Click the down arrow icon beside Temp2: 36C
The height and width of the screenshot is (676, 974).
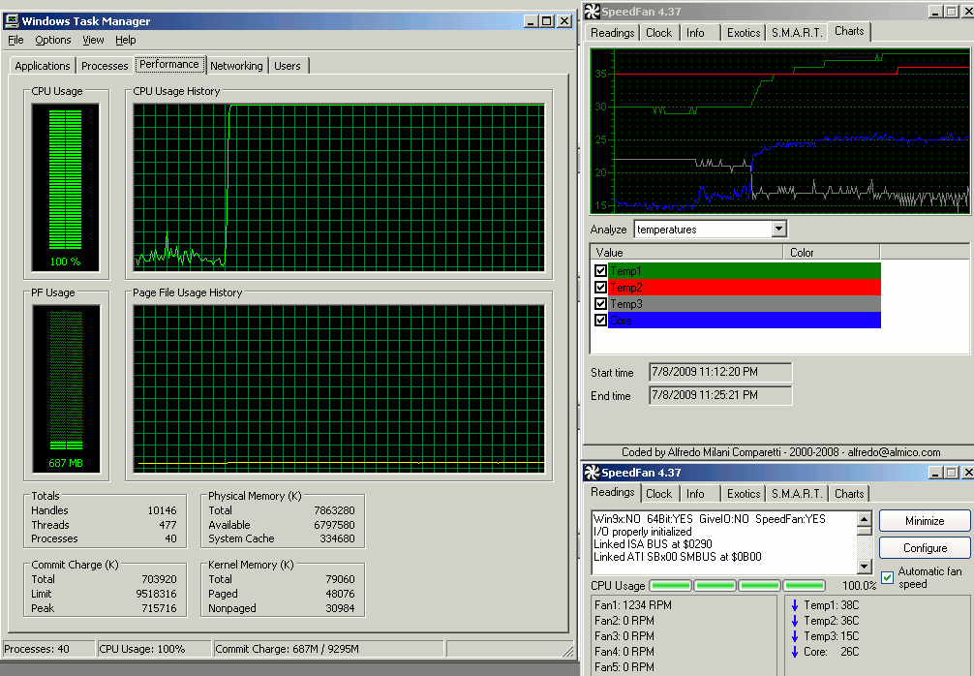(795, 620)
